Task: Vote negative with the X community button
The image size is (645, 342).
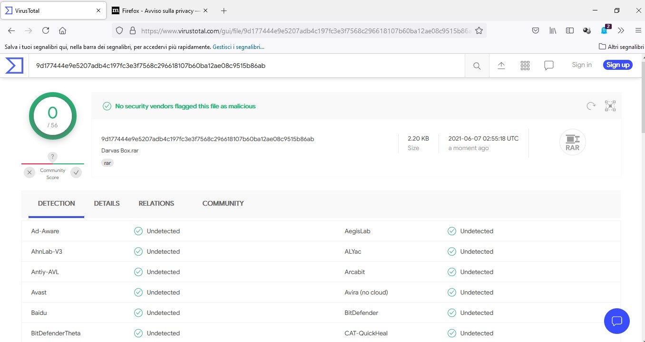Action: click(29, 173)
